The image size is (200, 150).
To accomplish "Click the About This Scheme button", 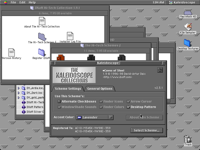I will pos(144,117).
